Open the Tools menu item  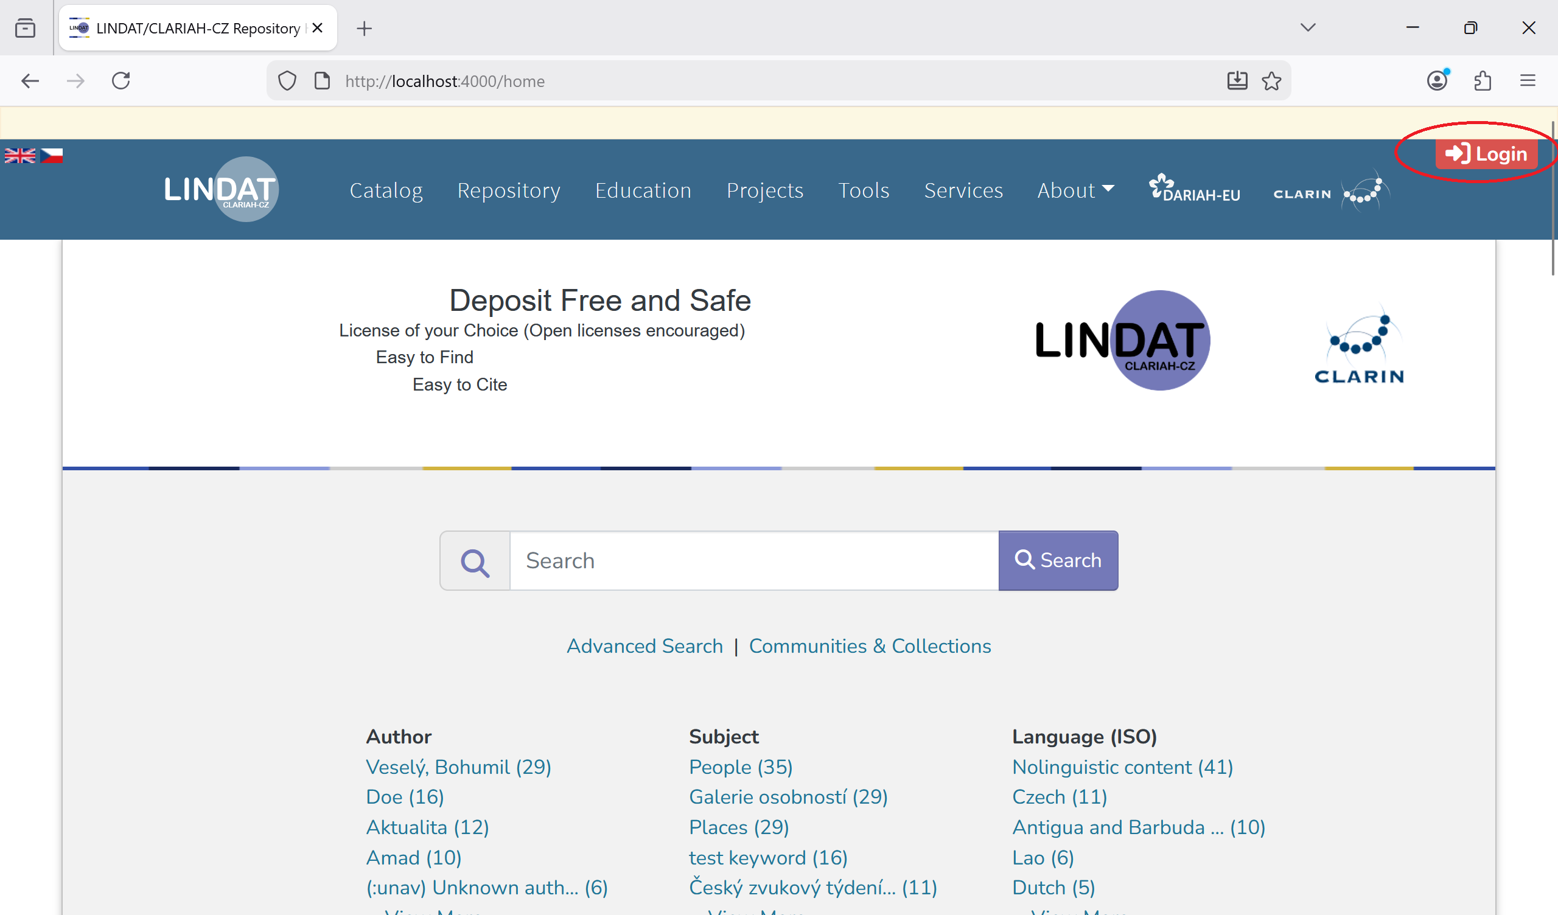tap(864, 190)
